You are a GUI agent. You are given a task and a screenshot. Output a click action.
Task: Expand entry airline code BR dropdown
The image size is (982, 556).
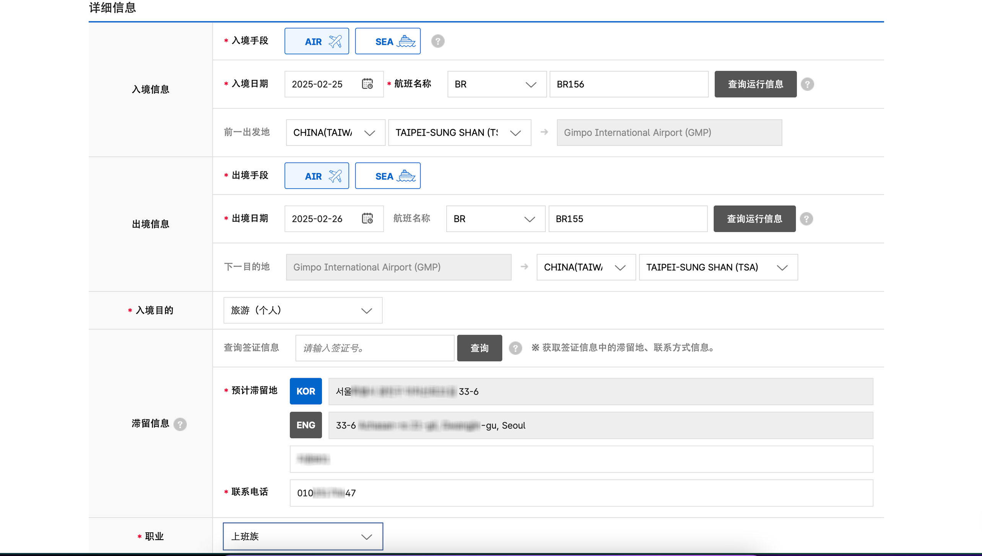click(x=496, y=84)
